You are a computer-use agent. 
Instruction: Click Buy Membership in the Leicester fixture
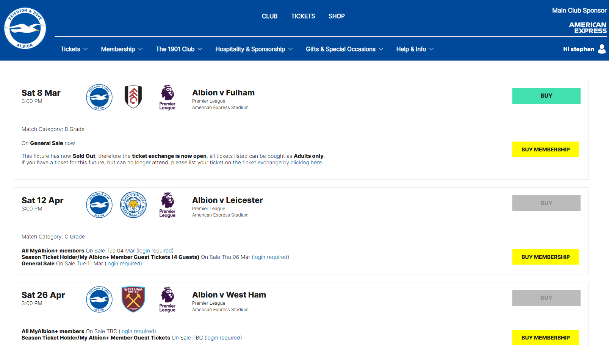(x=545, y=257)
